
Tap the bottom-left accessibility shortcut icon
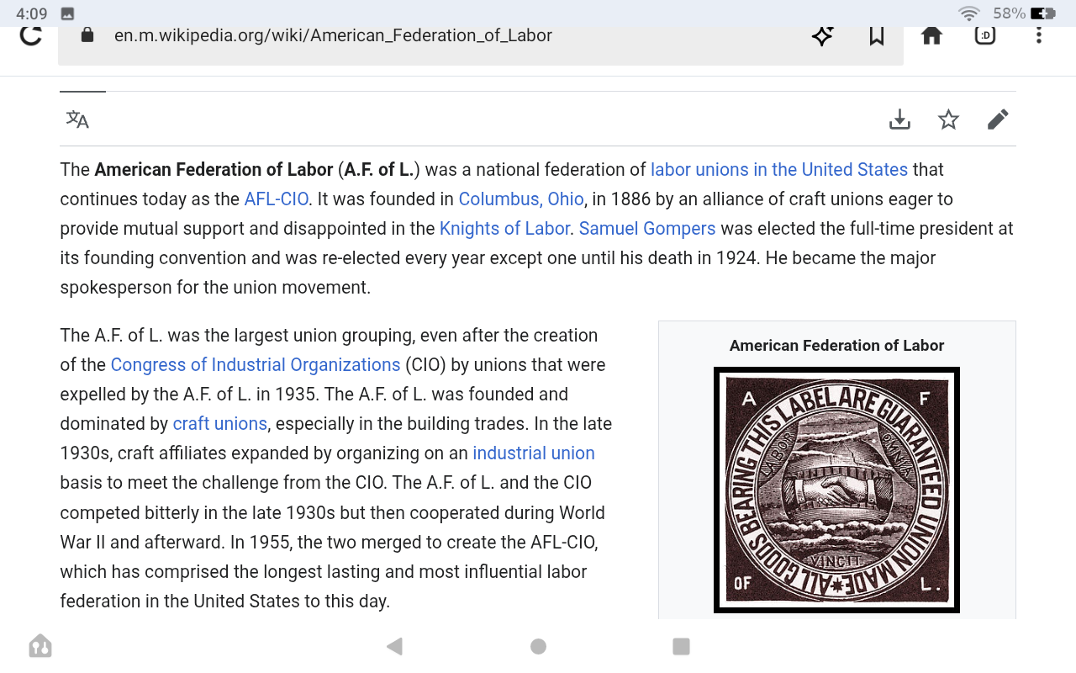[40, 646]
